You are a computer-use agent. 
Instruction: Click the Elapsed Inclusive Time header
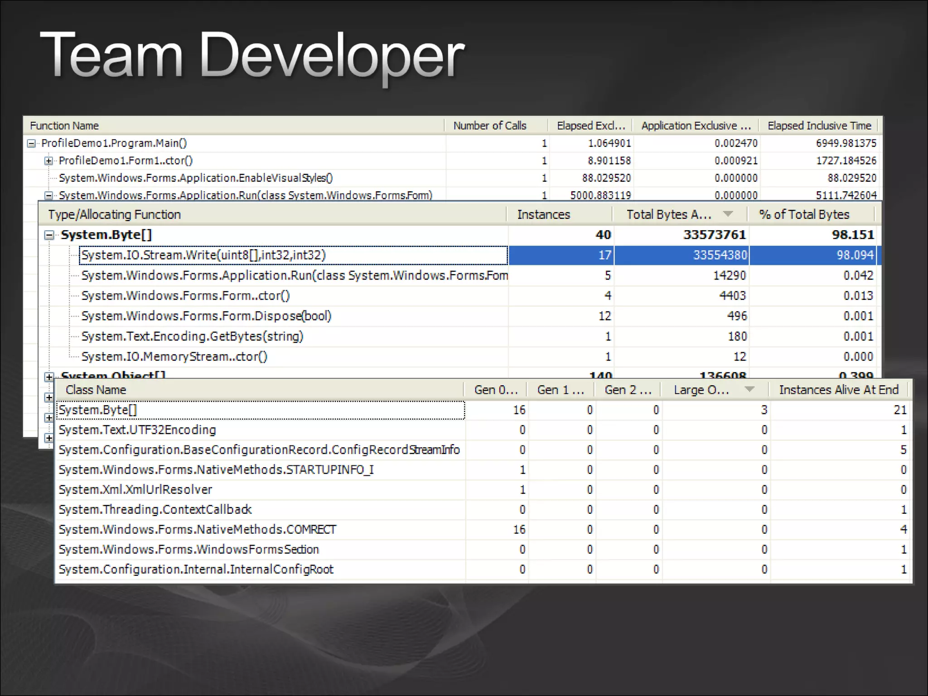(819, 126)
